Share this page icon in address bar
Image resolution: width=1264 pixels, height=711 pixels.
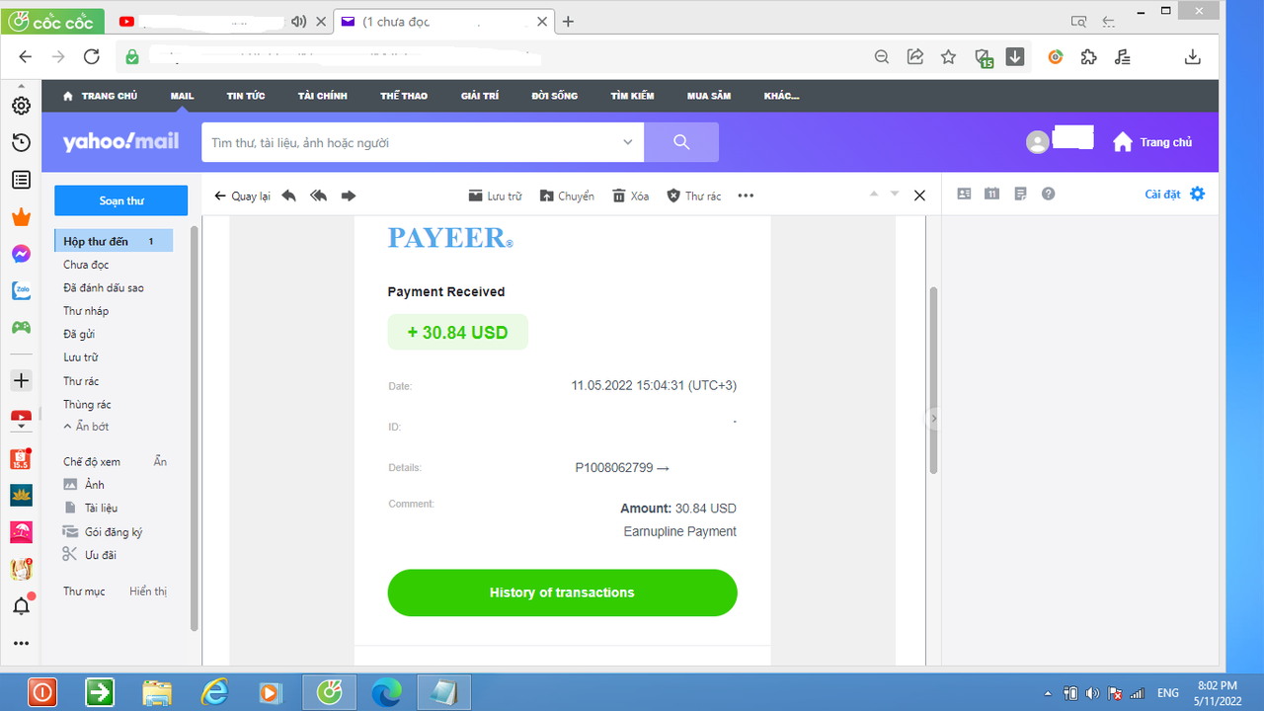click(915, 57)
